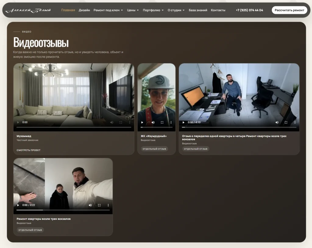Open options on the 0:22 video
Image resolution: width=312 pixels, height=248 pixels.
click(108, 205)
